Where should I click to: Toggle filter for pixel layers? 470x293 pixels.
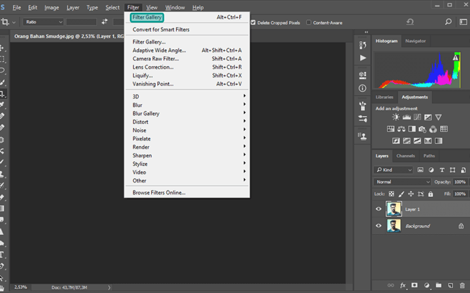[x=420, y=170]
